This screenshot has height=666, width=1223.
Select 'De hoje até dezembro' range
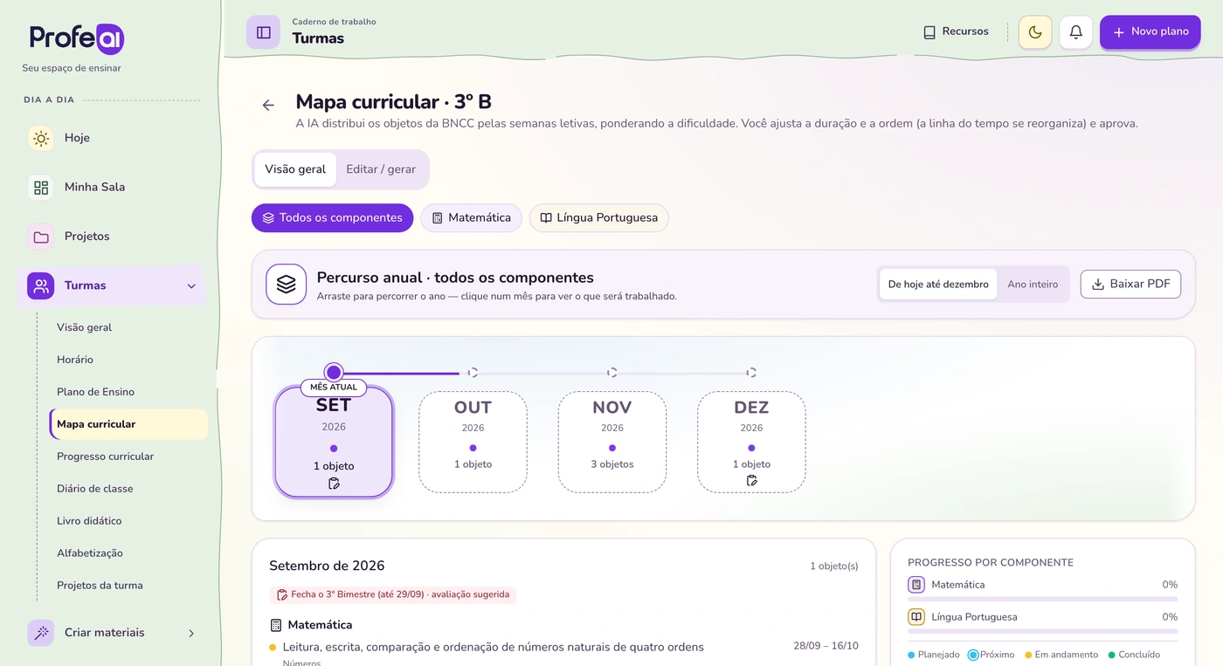click(938, 285)
